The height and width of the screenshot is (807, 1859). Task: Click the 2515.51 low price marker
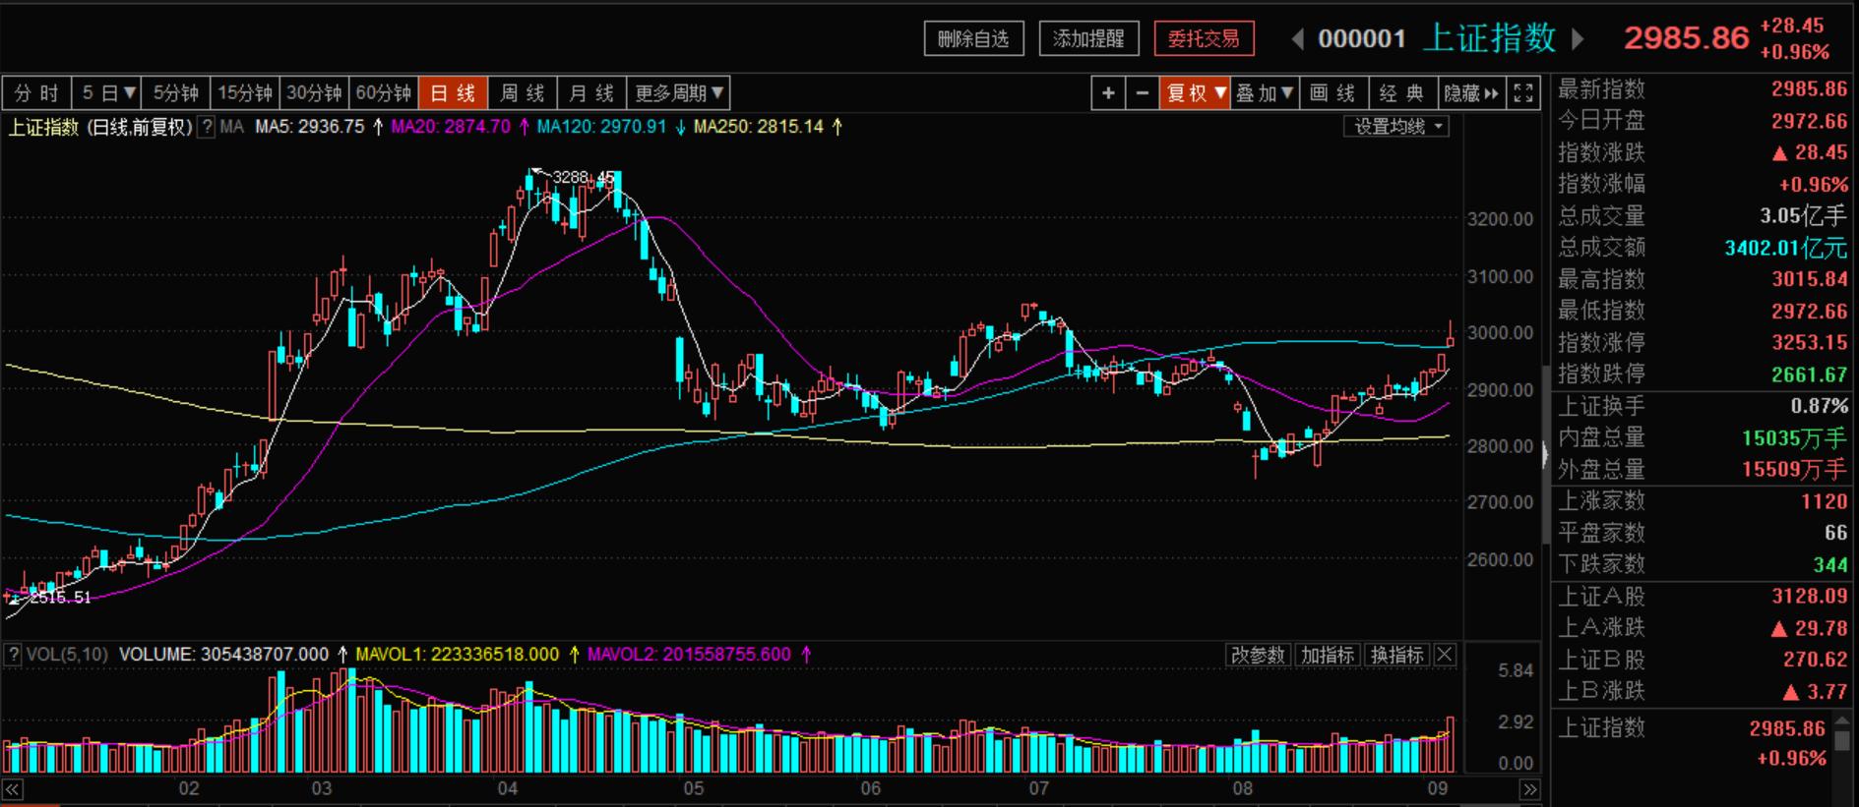click(60, 598)
